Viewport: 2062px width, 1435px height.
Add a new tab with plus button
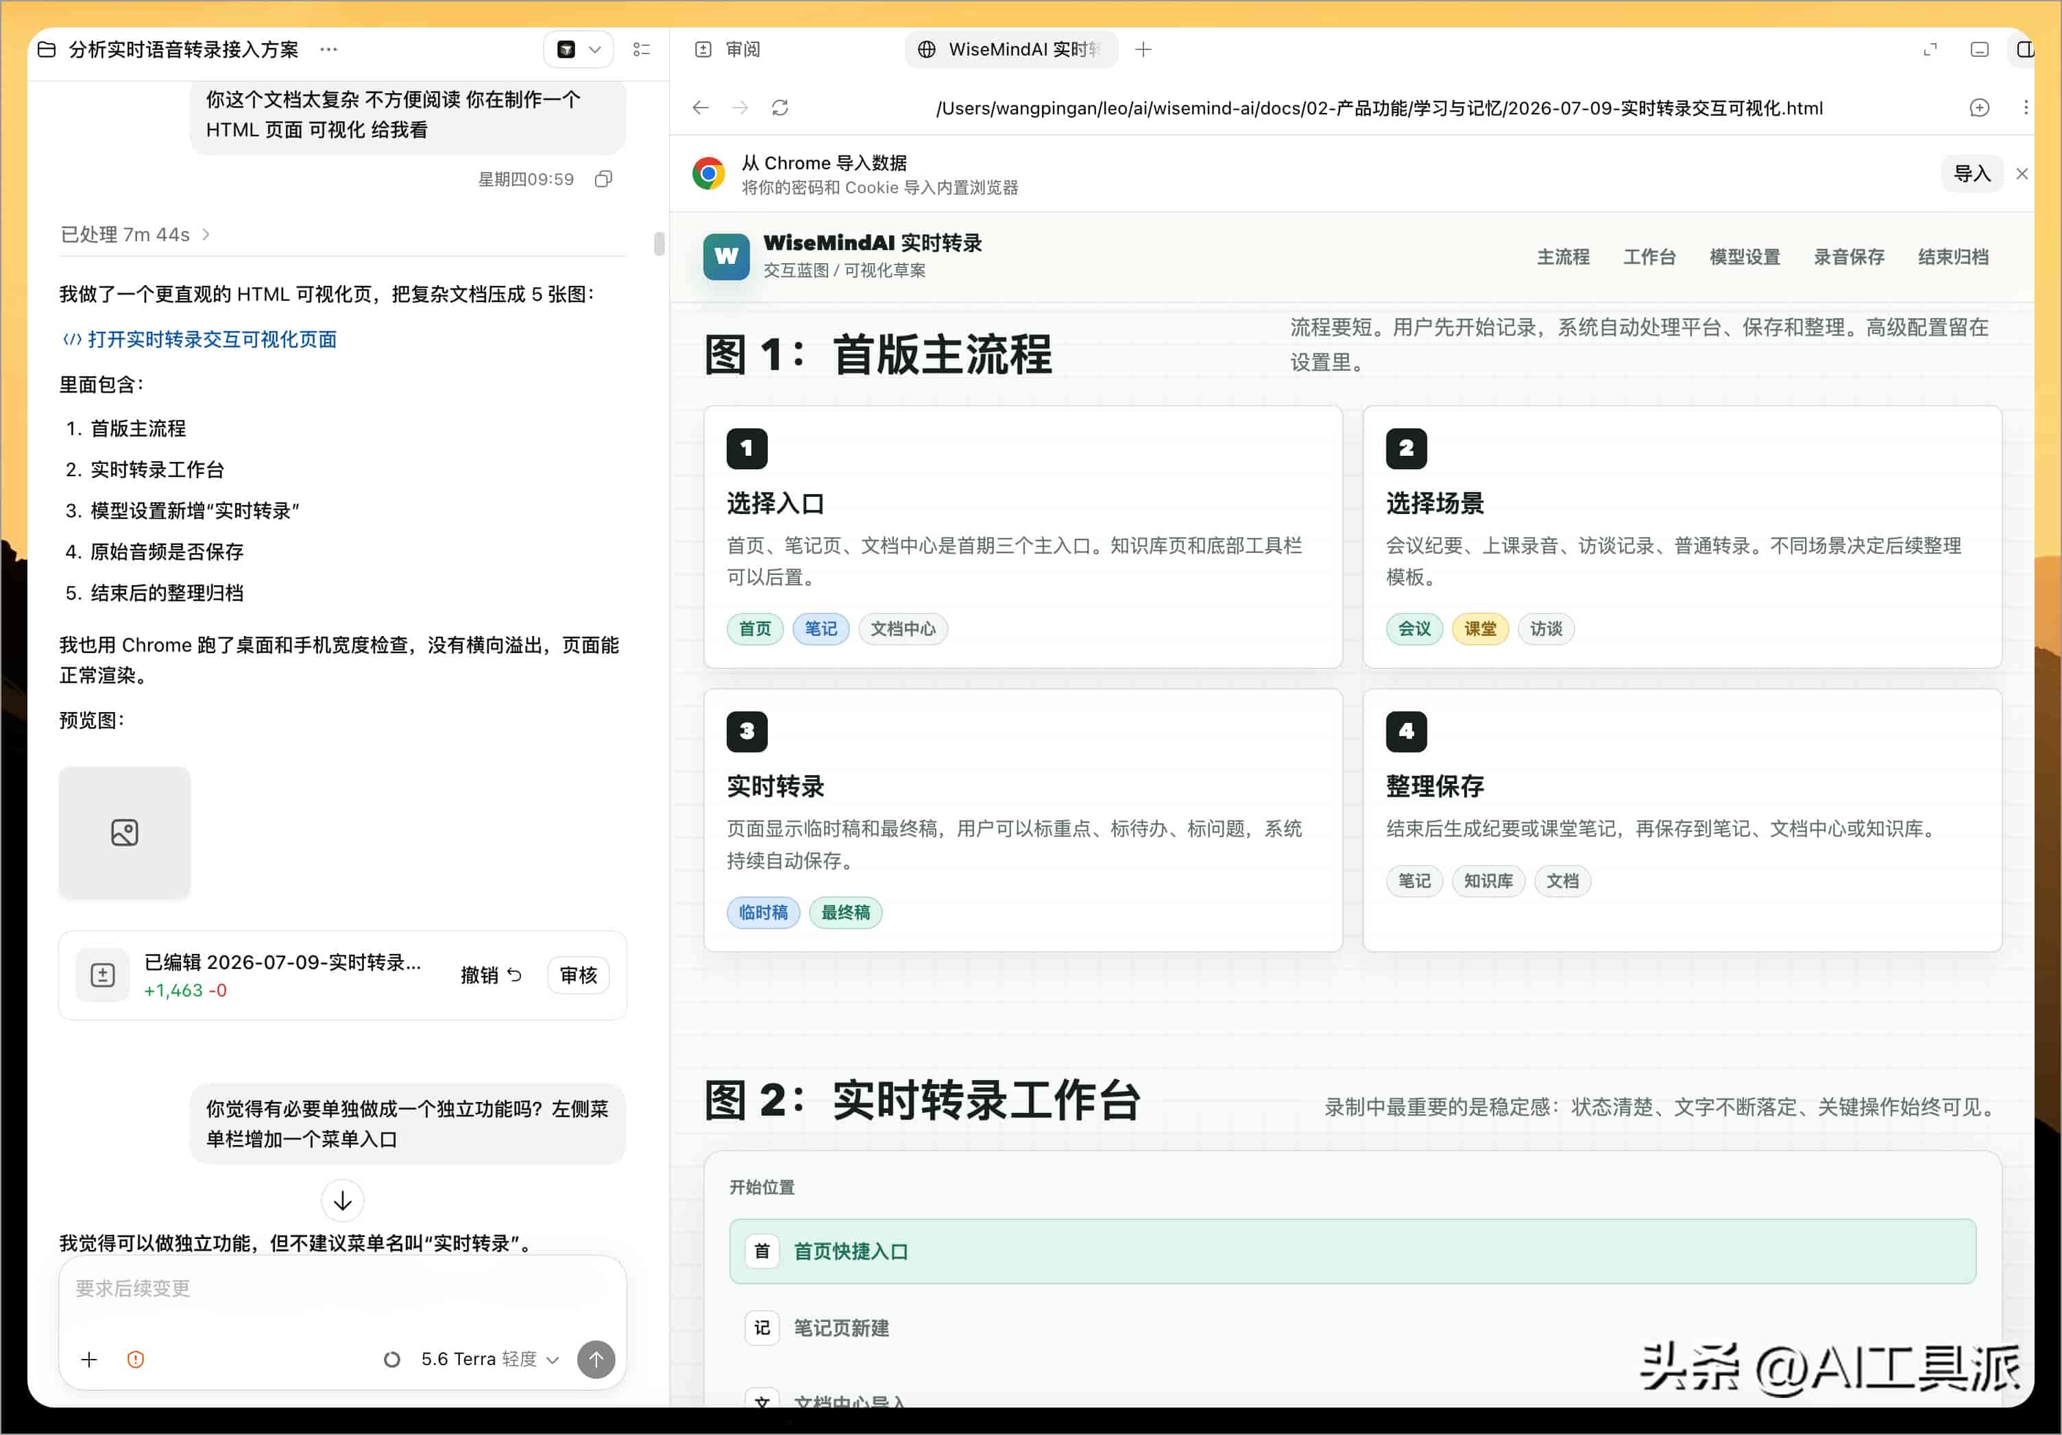click(1143, 49)
